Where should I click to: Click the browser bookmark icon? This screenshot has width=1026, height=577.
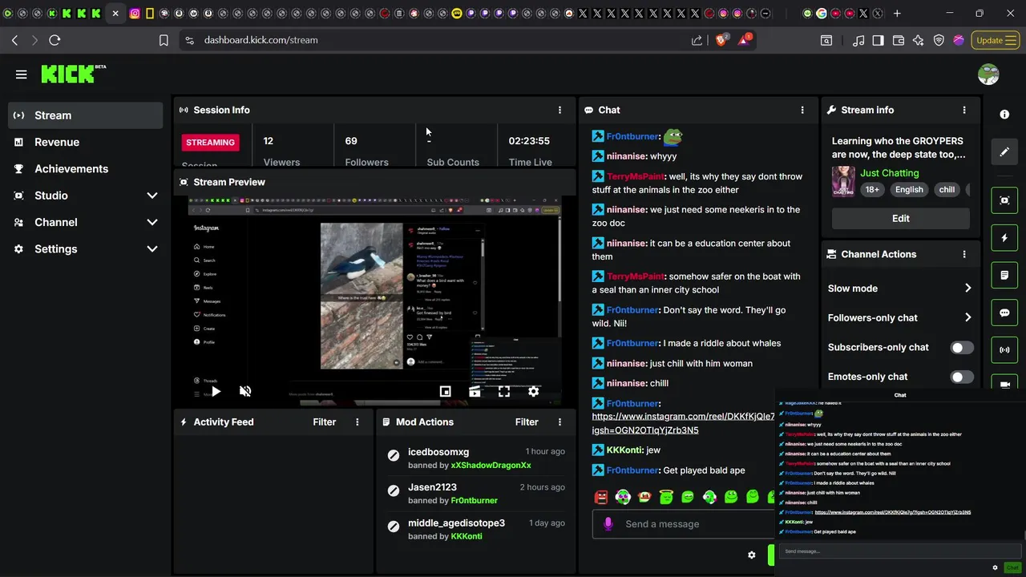tap(164, 40)
